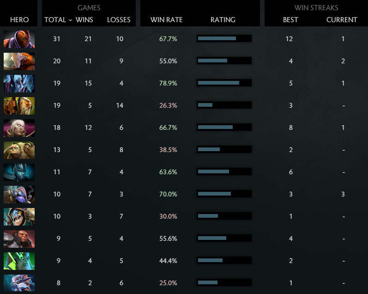Sort by CURRENT win streak header
The width and height of the screenshot is (368, 294).
pyautogui.click(x=342, y=20)
